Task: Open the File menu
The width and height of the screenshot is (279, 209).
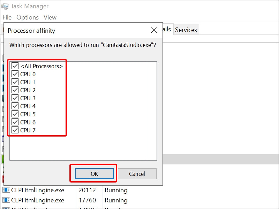Action: (7, 17)
